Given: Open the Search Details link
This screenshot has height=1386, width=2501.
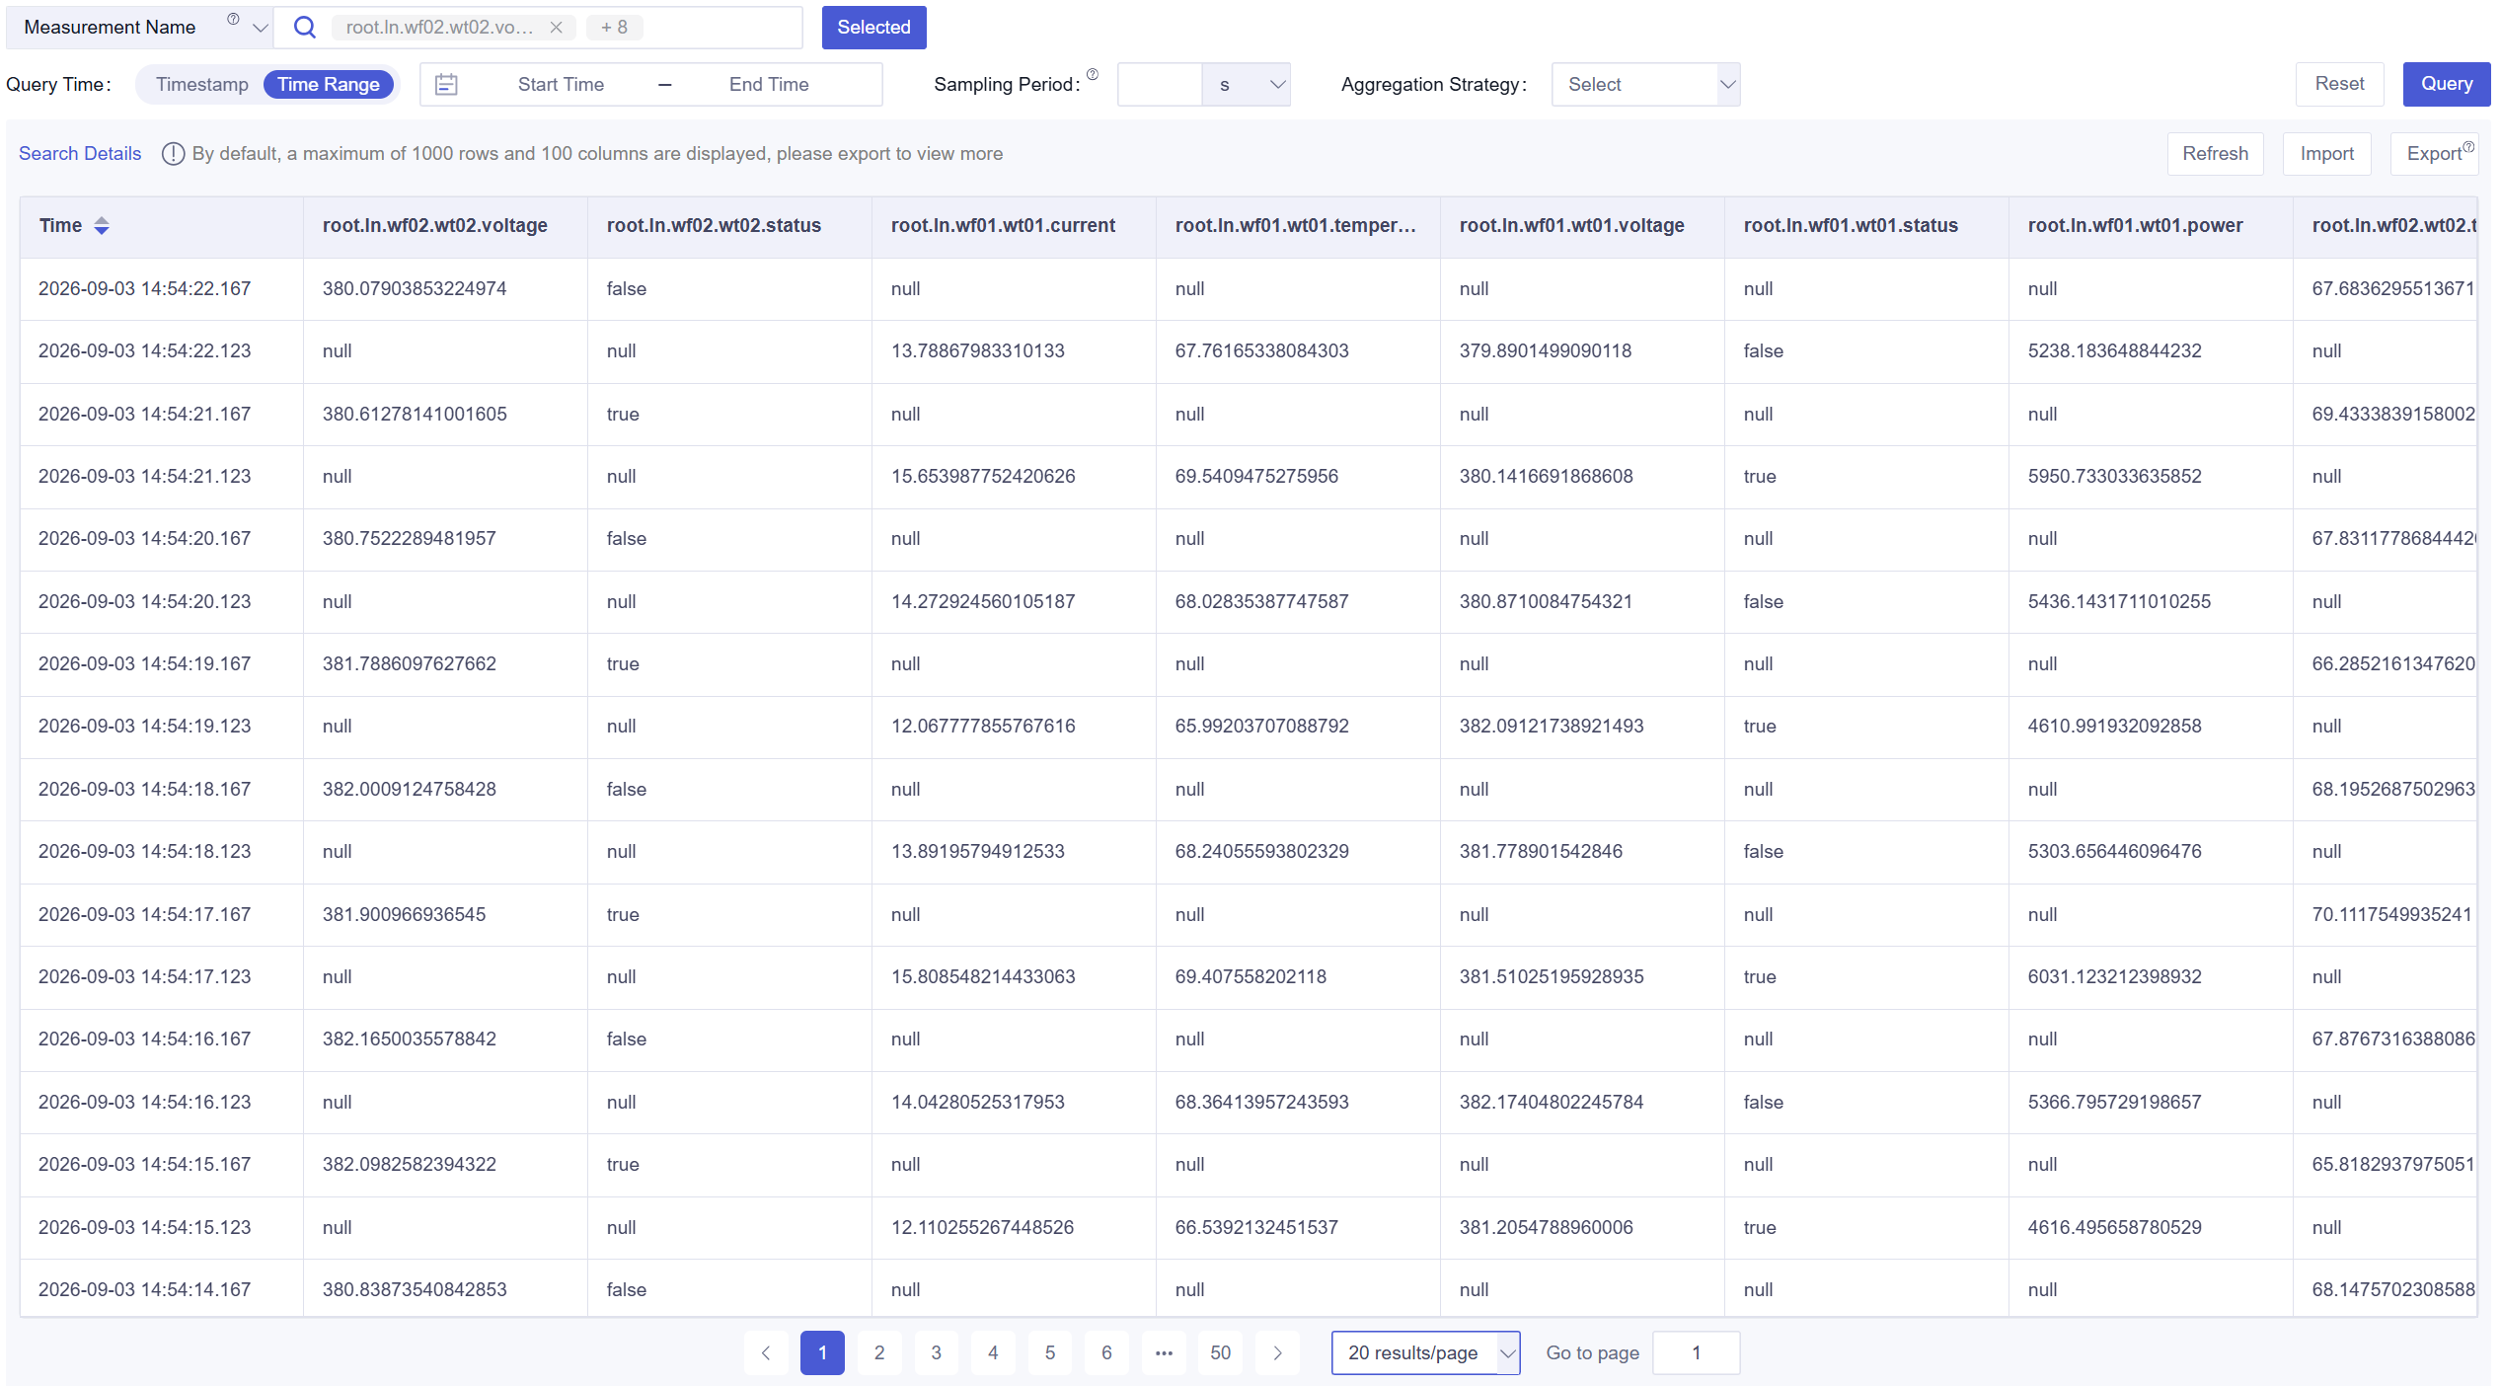Looking at the screenshot, I should click(80, 154).
